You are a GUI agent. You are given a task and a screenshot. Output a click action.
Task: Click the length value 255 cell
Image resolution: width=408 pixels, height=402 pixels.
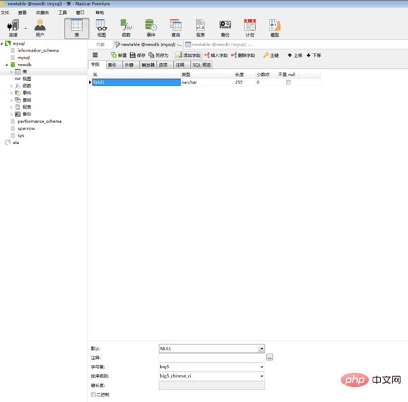coord(245,82)
